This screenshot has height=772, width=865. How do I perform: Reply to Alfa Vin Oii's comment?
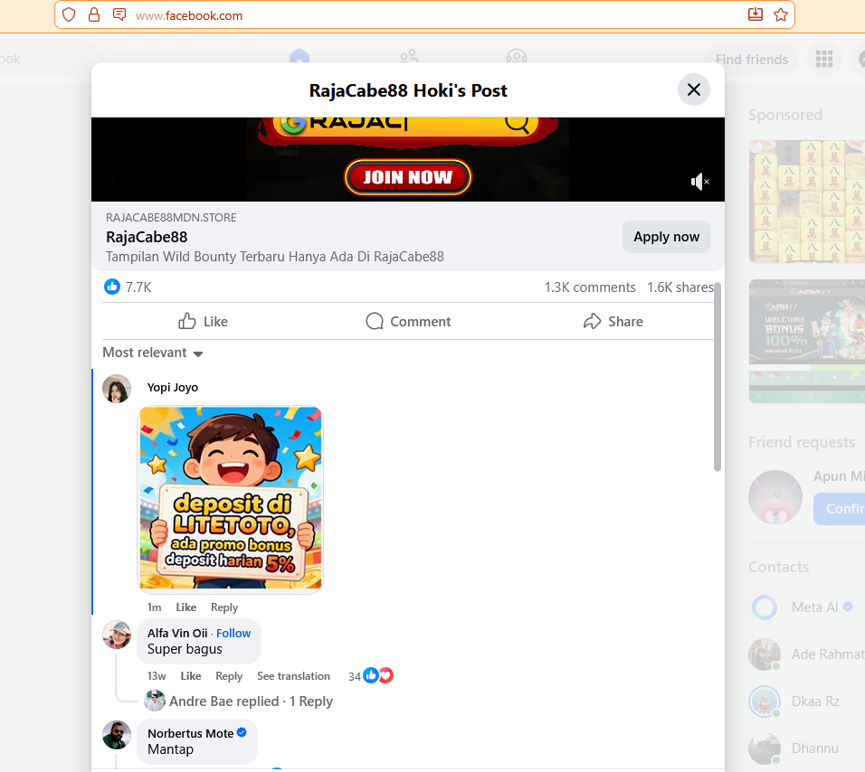click(x=229, y=676)
